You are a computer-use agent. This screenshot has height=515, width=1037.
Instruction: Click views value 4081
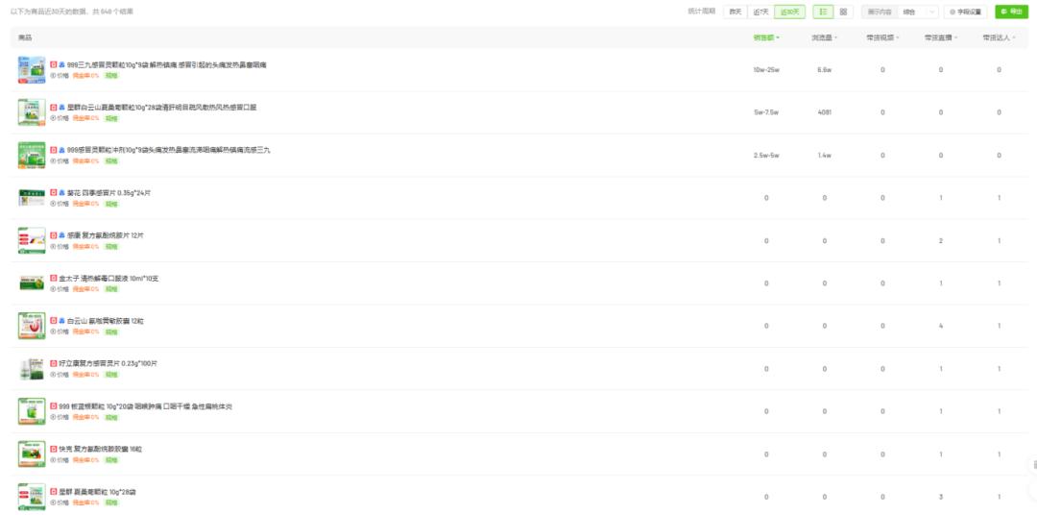click(x=824, y=112)
